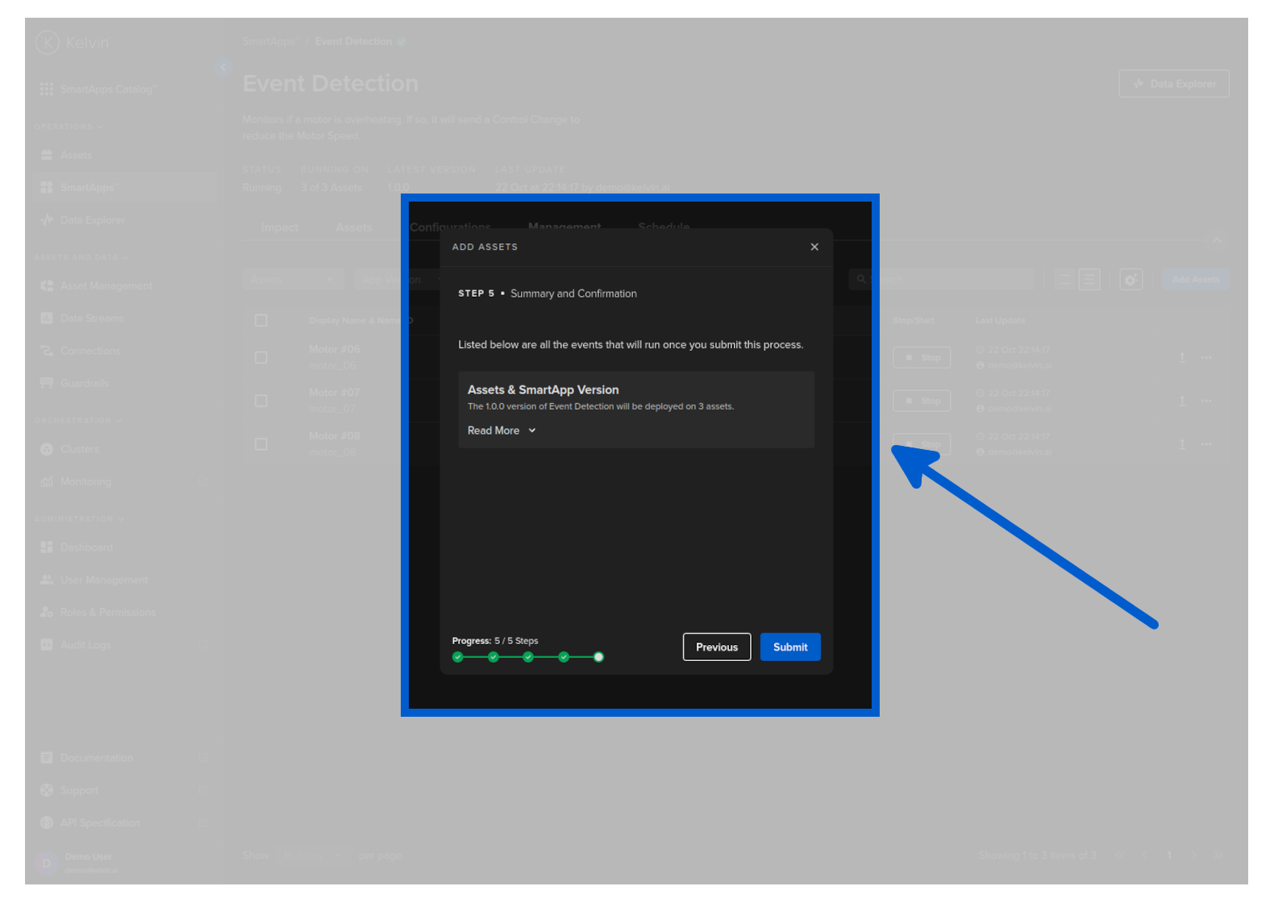Collapse the sidebar with the arrow button

point(223,68)
